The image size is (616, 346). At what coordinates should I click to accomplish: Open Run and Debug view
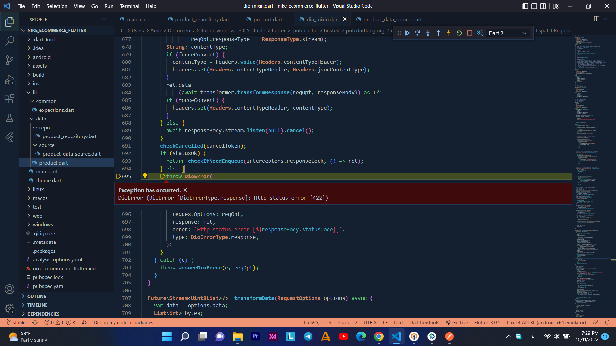click(x=10, y=79)
